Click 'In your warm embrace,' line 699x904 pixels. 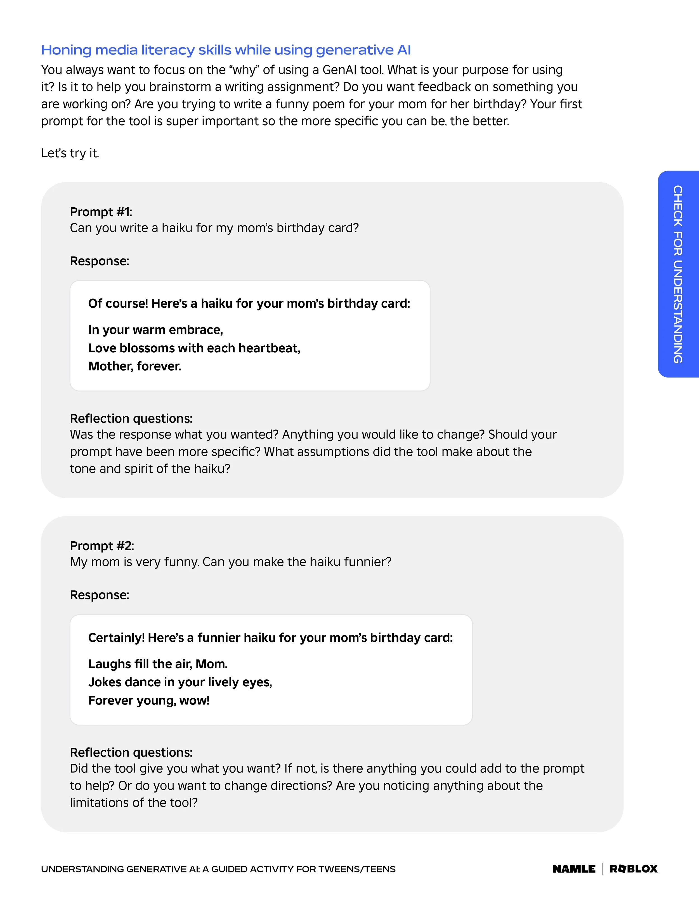156,330
